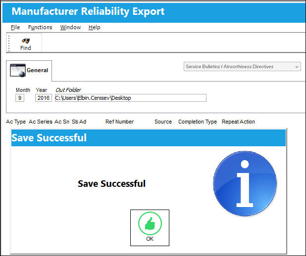Click the Completion Type column header

[198, 122]
